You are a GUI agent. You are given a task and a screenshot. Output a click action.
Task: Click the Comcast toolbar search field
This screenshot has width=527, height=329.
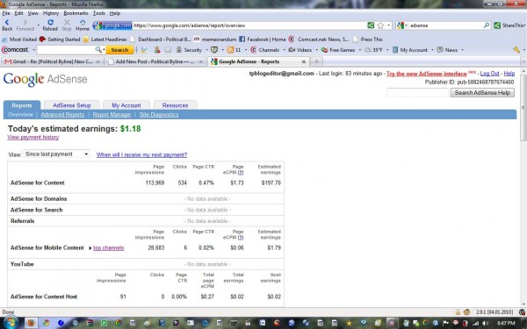(x=66, y=50)
